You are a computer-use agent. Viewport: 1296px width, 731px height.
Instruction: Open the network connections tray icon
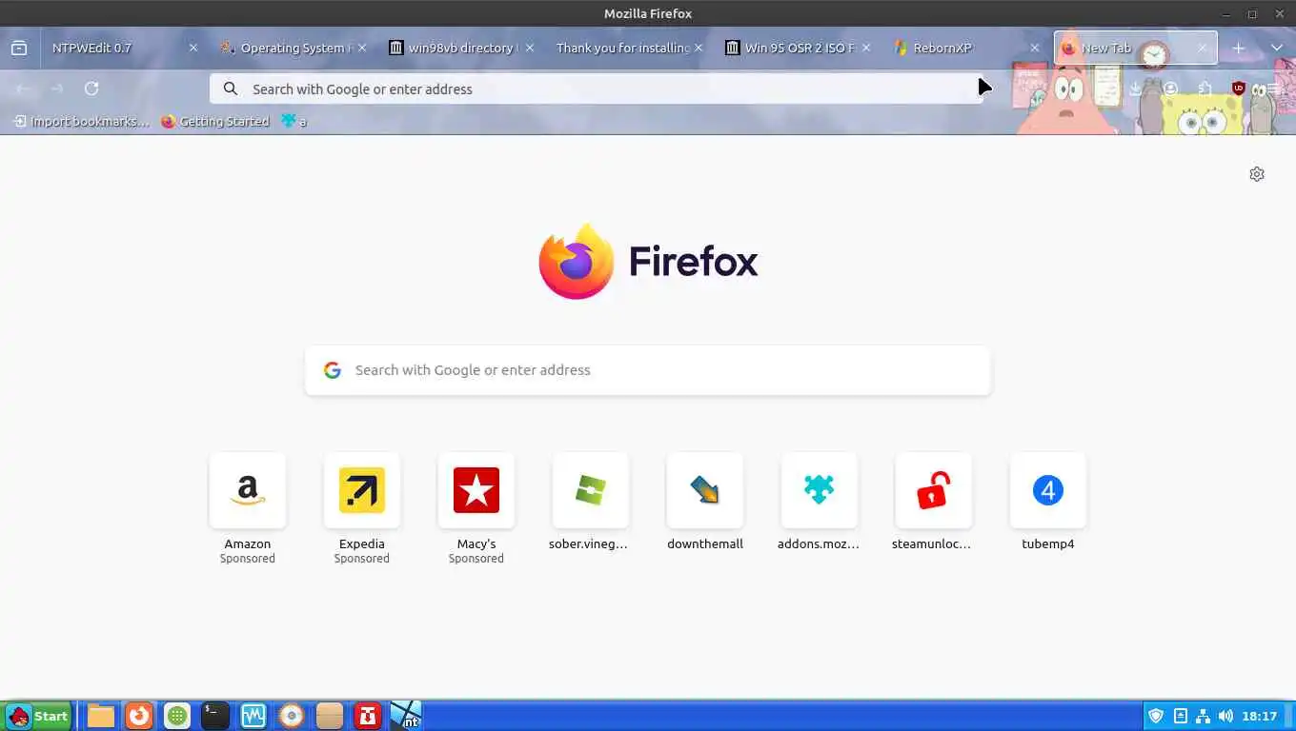tap(1203, 716)
